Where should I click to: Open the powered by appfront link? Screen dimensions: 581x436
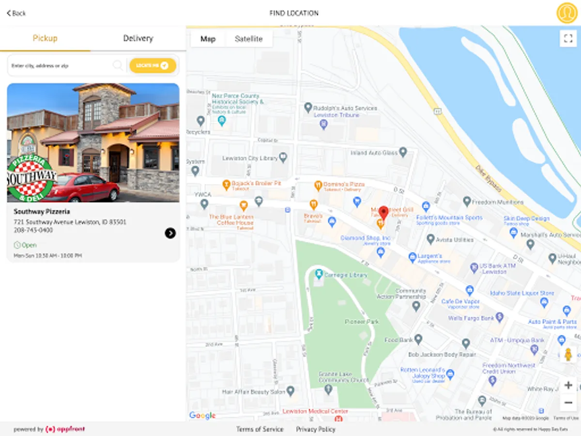tap(49, 429)
